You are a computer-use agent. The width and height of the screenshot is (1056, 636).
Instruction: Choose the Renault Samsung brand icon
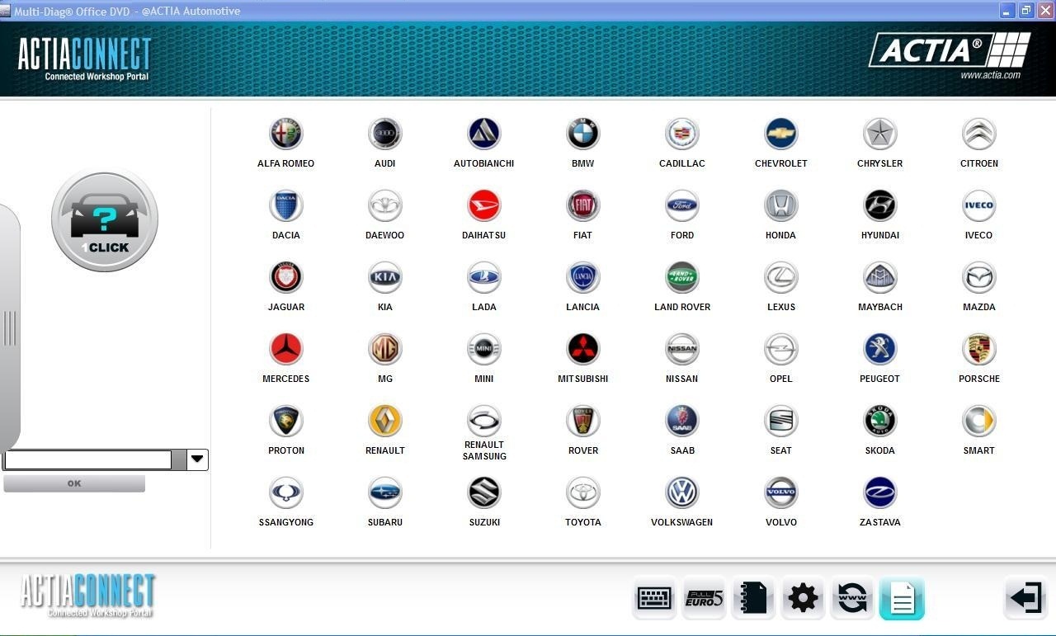(x=484, y=421)
